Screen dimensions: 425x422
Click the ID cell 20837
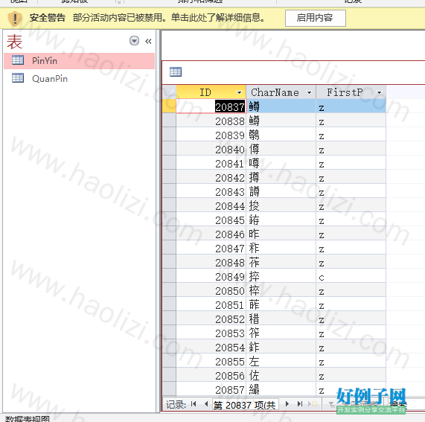pos(211,106)
